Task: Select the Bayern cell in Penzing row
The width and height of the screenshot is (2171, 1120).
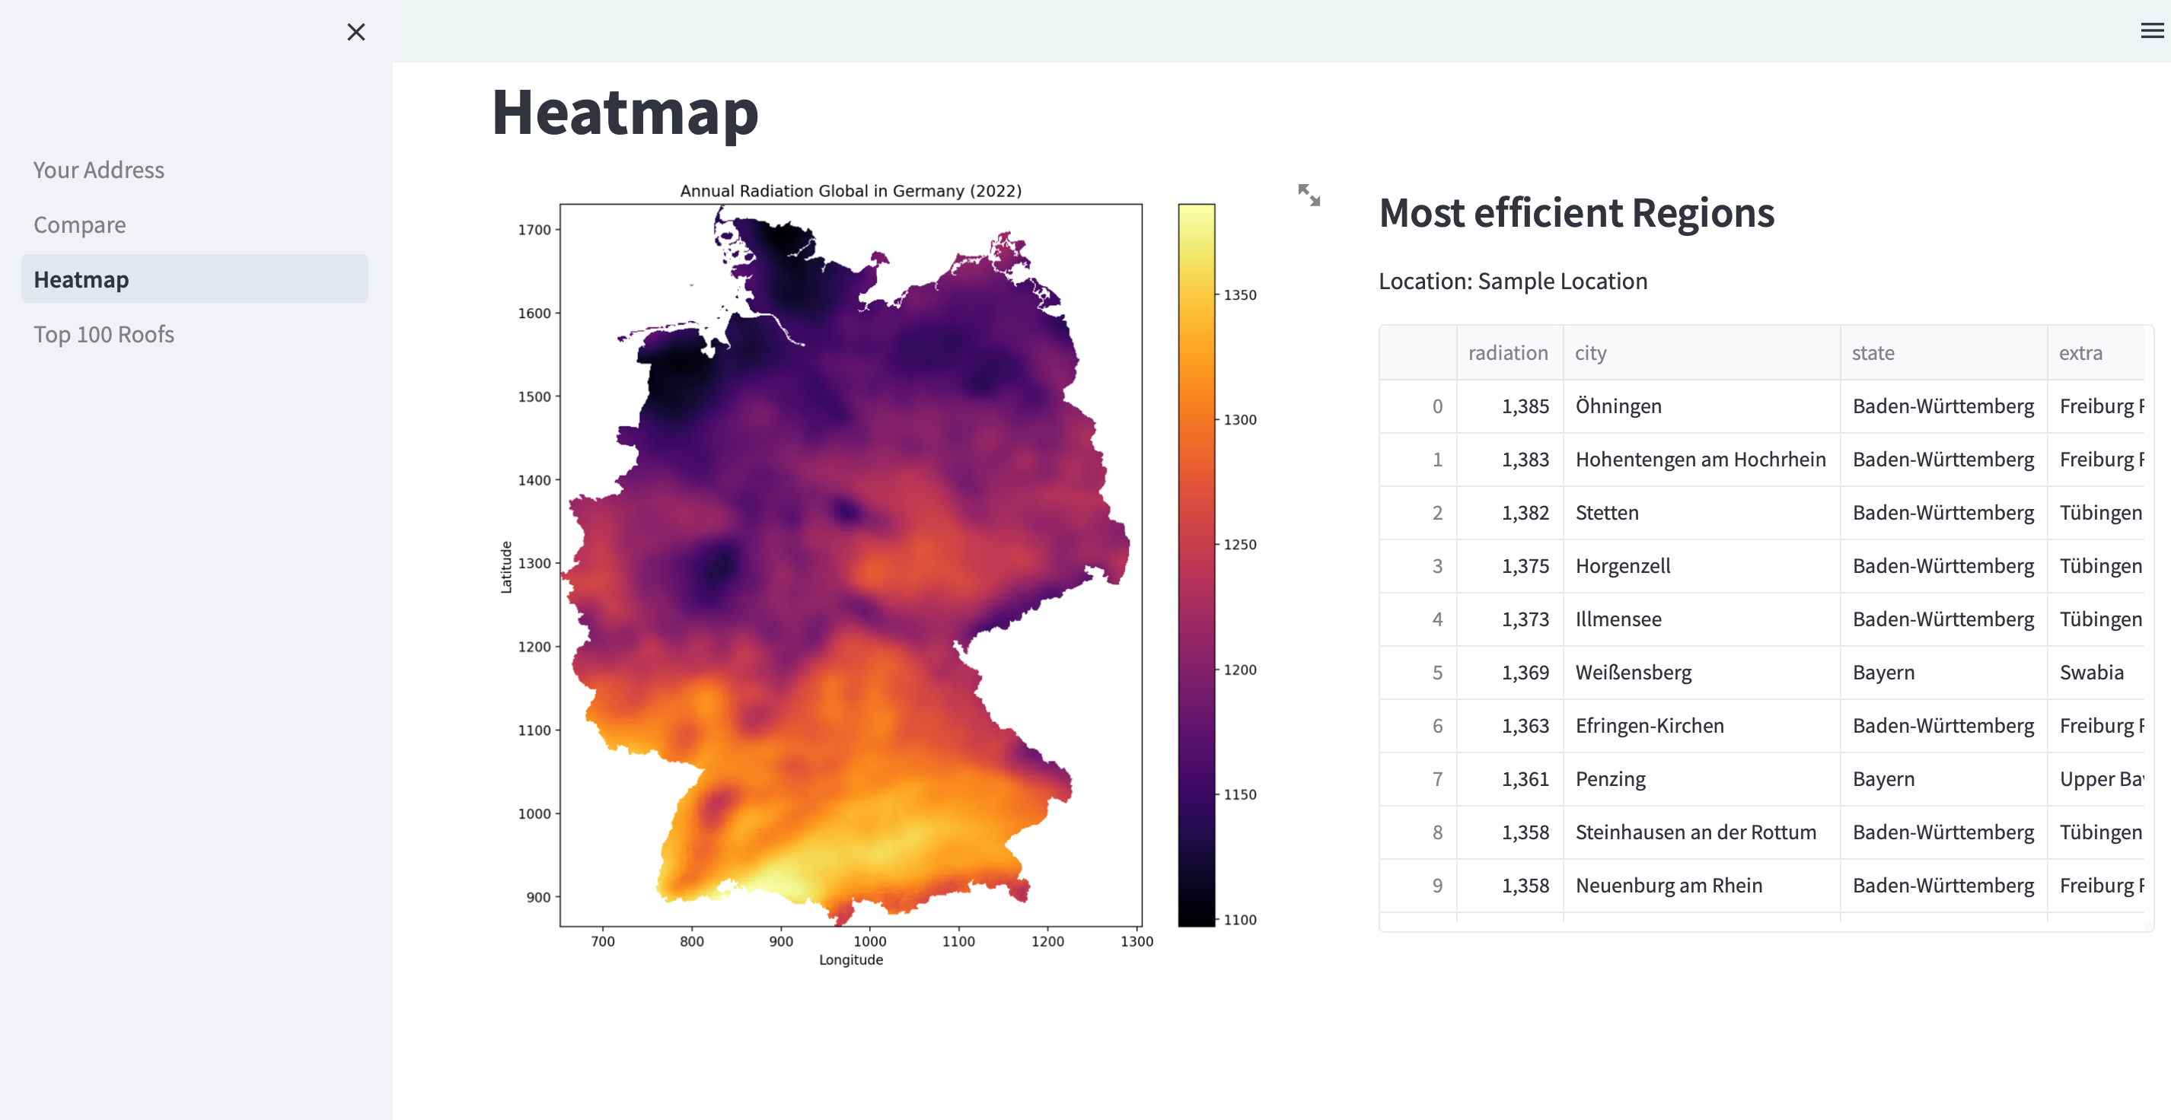Action: (x=1882, y=779)
